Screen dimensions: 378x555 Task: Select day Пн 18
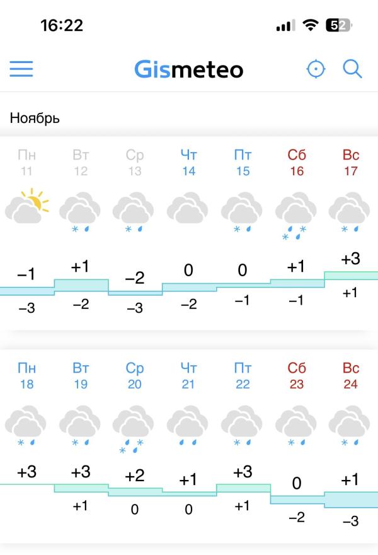(x=26, y=376)
